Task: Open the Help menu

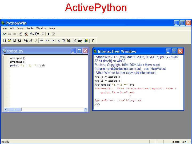Action: (x=52, y=29)
